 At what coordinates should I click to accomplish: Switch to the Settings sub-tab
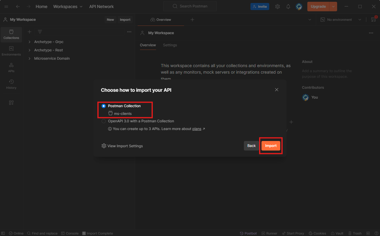[170, 45]
